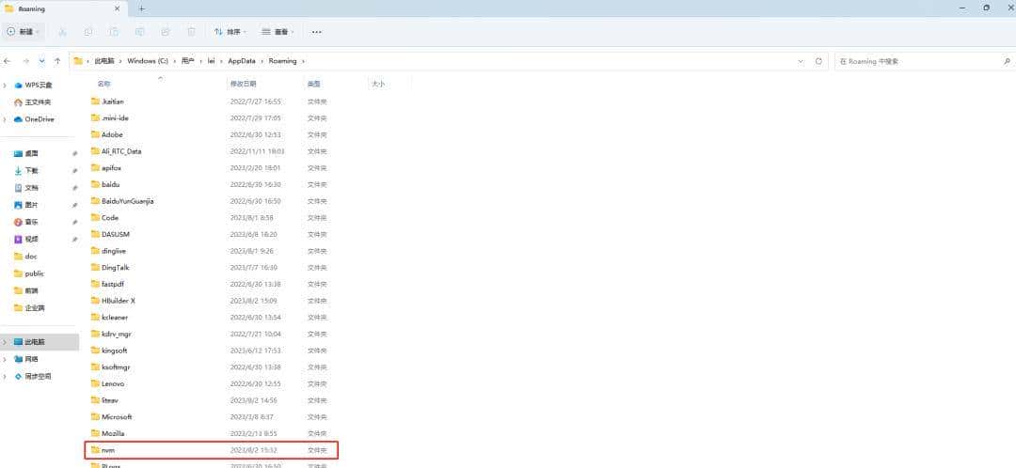The width and height of the screenshot is (1016, 468).
Task: Click the Share icon in toolbar
Action: pos(166,32)
